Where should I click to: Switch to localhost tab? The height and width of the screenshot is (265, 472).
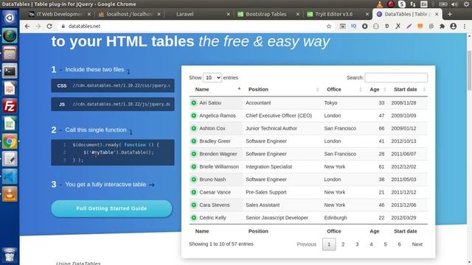pyautogui.click(x=130, y=14)
